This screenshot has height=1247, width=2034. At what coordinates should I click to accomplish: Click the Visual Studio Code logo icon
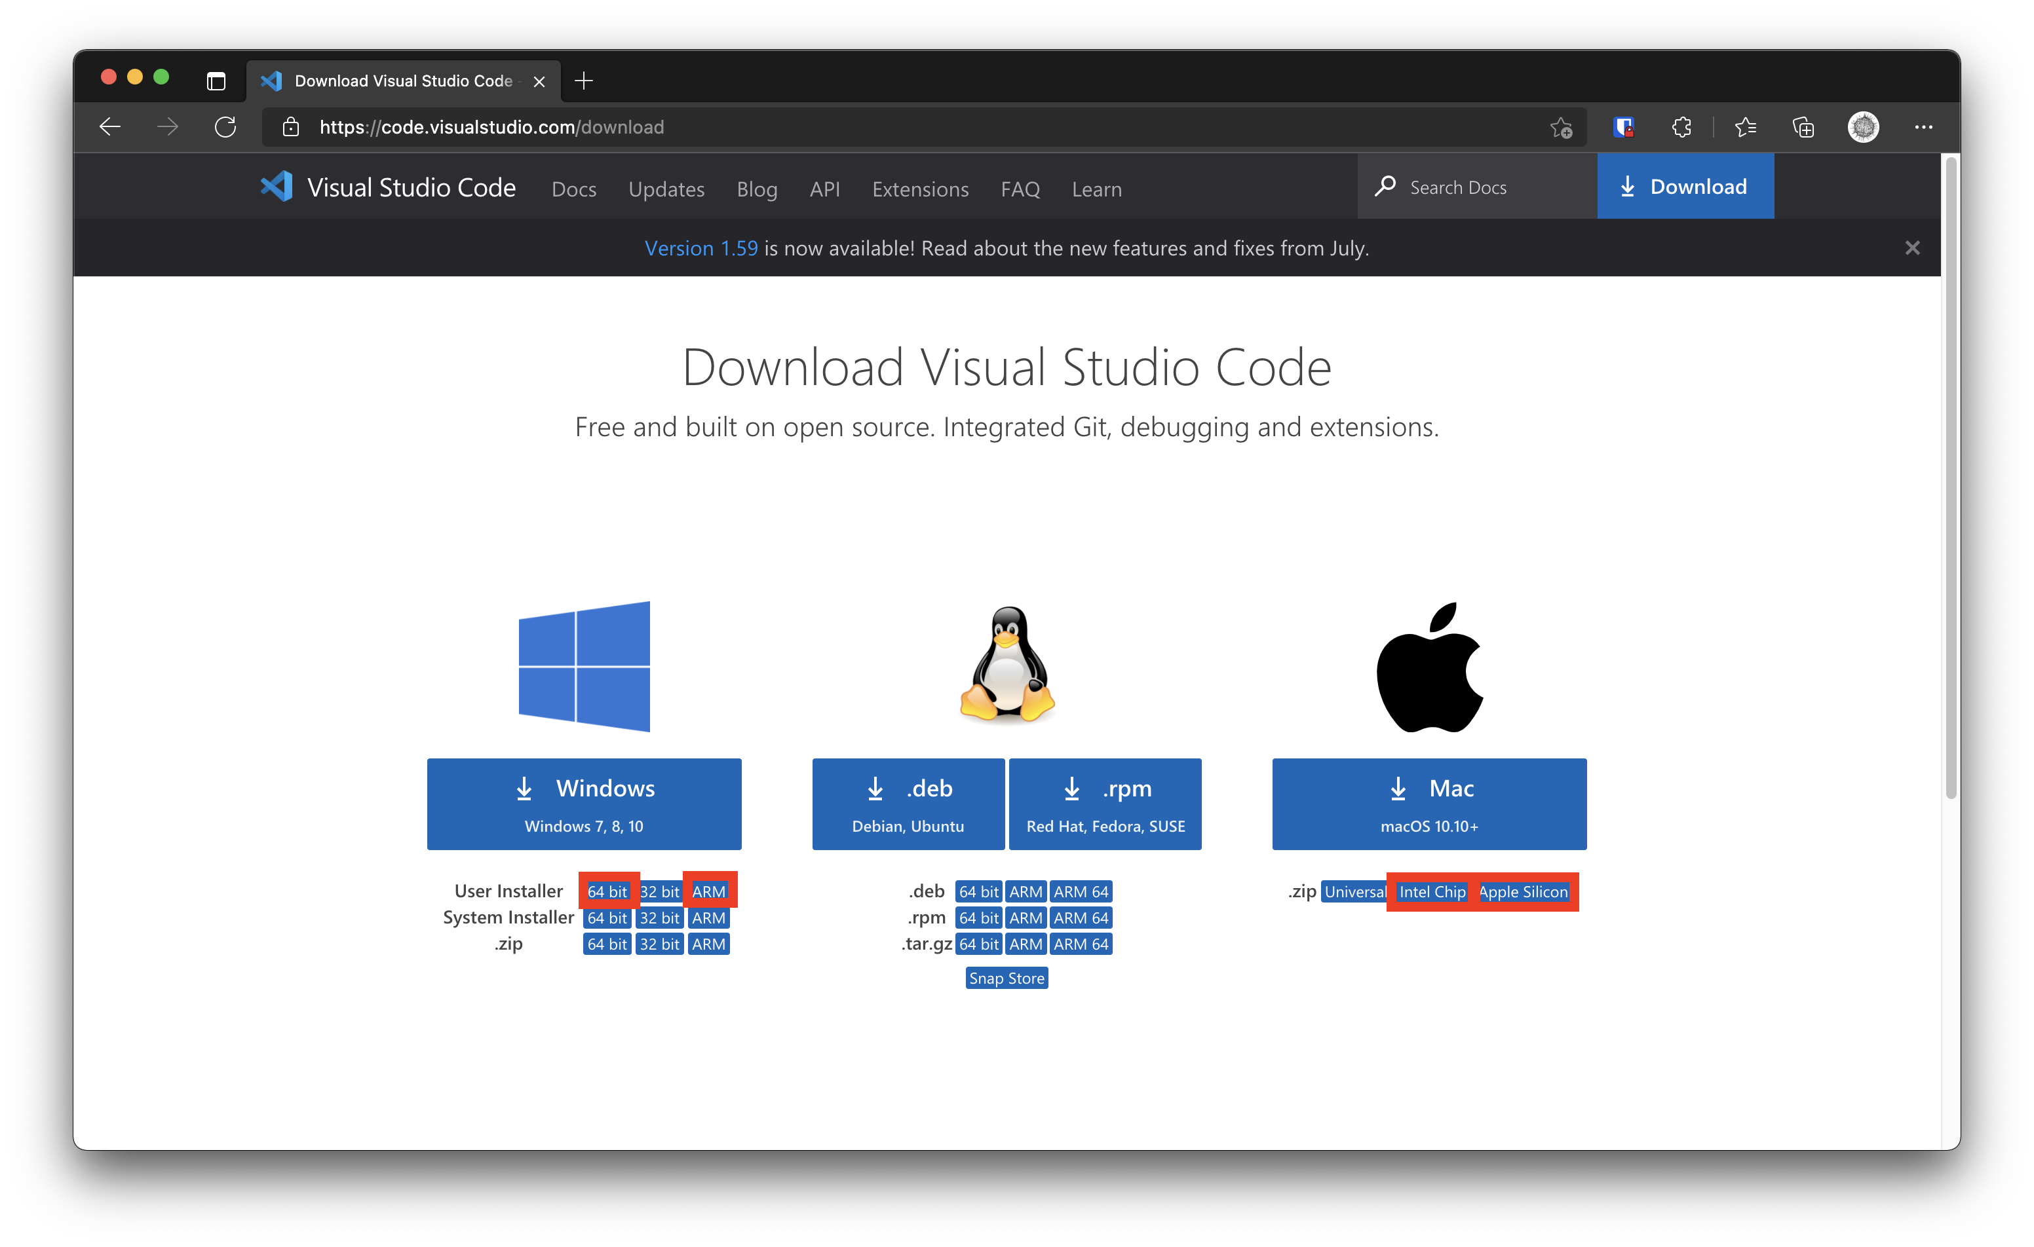(277, 189)
